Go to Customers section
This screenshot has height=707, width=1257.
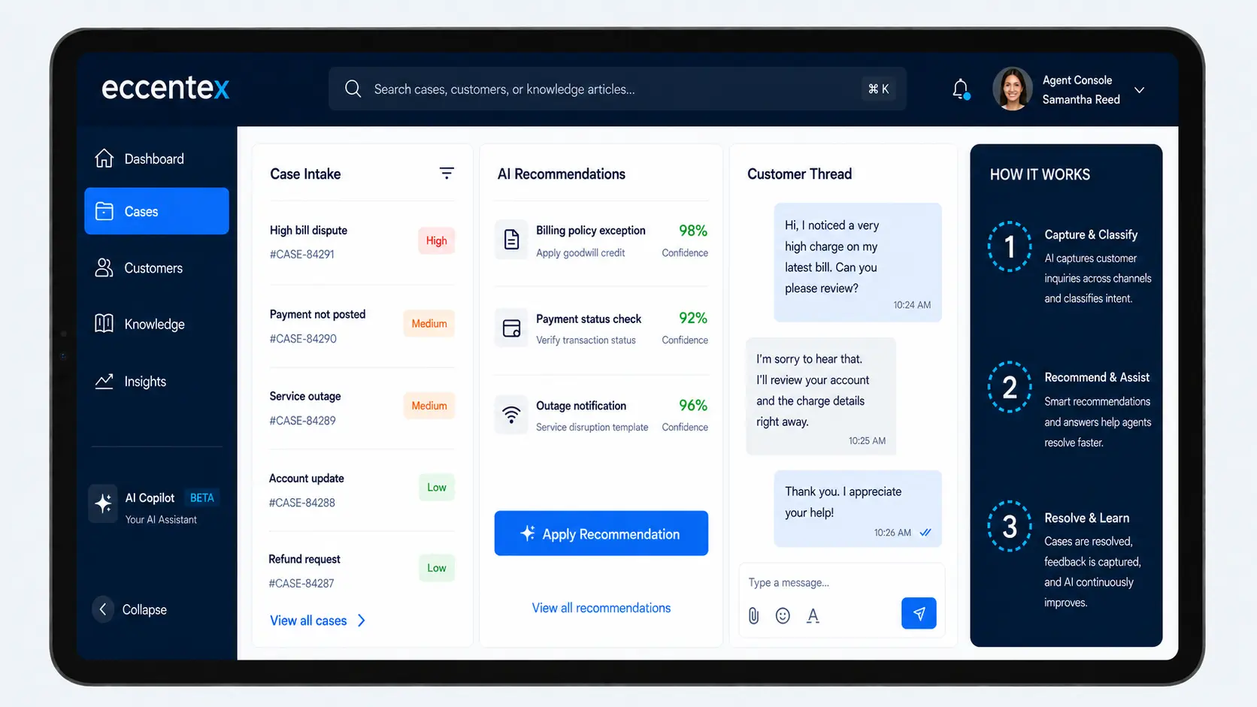156,268
